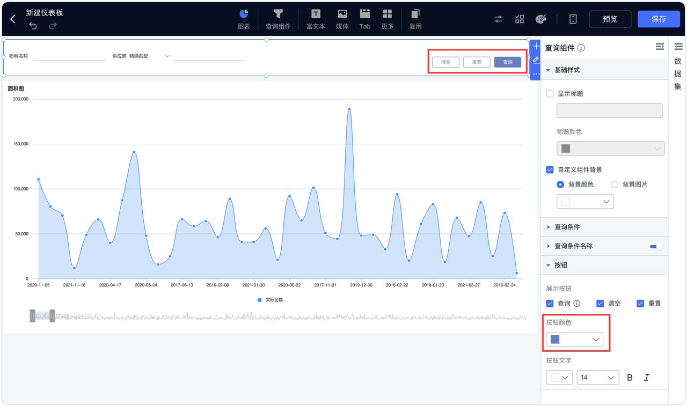Toggle the 查询条件名称 switch
This screenshot has width=687, height=406.
click(x=656, y=247)
